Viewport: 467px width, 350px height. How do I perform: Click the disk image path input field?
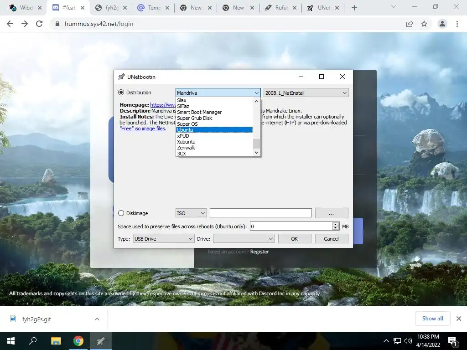pyautogui.click(x=260, y=213)
